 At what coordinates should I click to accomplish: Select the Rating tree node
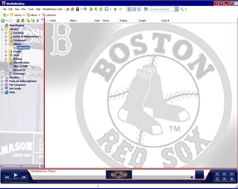click(x=17, y=59)
